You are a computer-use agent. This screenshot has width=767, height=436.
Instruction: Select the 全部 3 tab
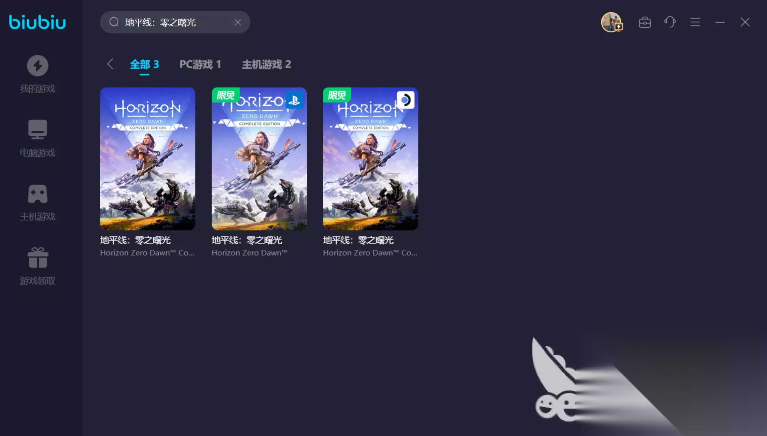(x=144, y=64)
